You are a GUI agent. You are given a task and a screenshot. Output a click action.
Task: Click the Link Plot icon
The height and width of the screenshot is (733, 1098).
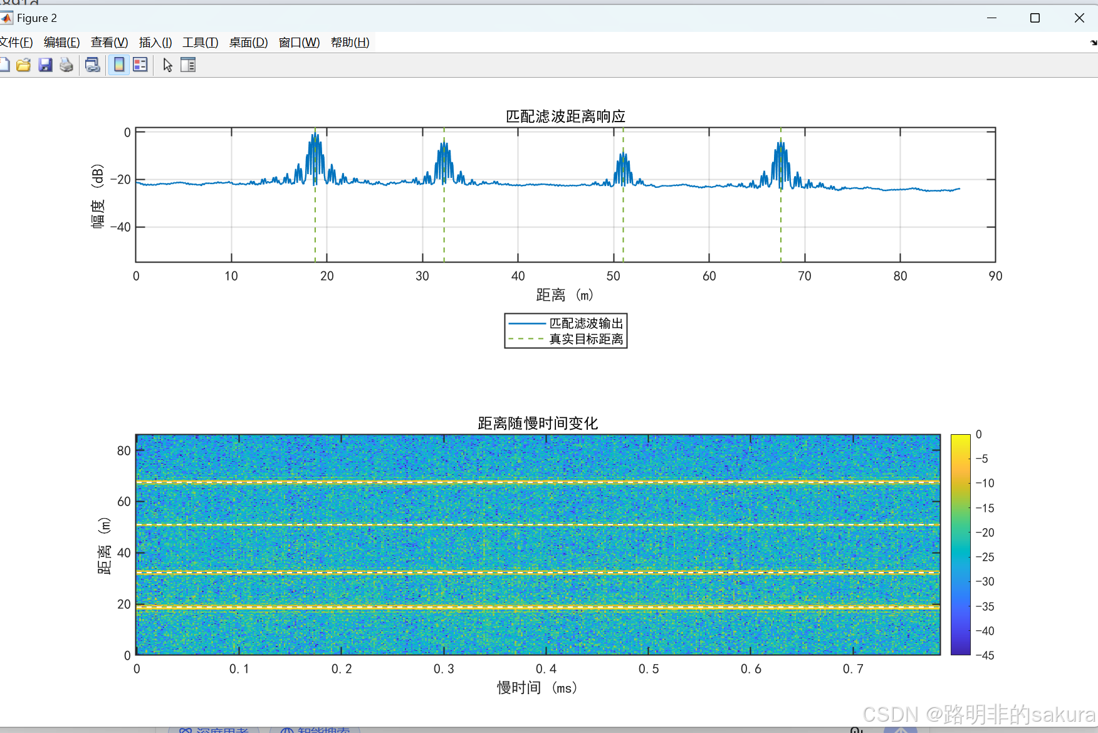[x=93, y=65]
